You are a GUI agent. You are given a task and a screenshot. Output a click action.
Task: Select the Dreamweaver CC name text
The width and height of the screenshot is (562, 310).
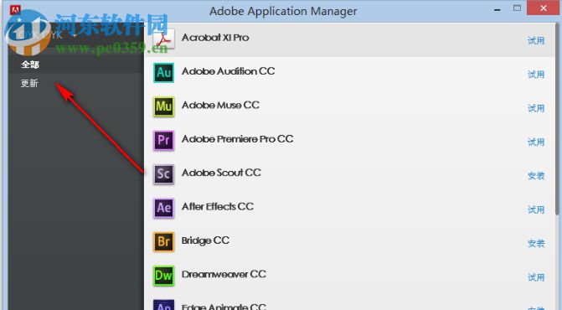pyautogui.click(x=224, y=274)
